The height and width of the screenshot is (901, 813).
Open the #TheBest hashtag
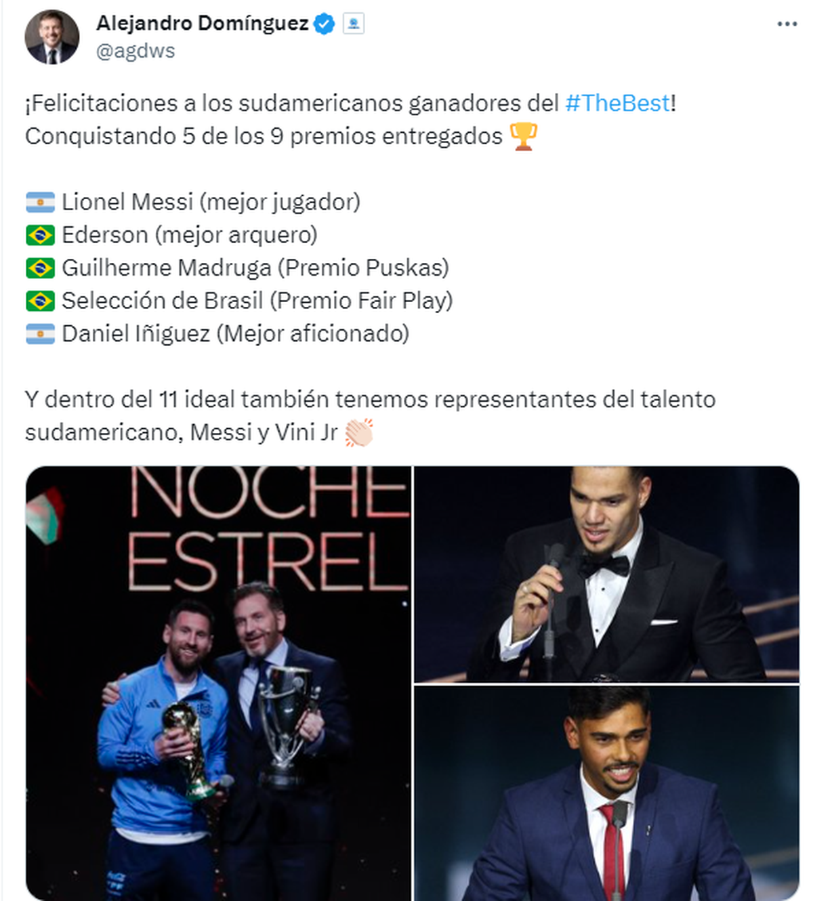click(617, 103)
